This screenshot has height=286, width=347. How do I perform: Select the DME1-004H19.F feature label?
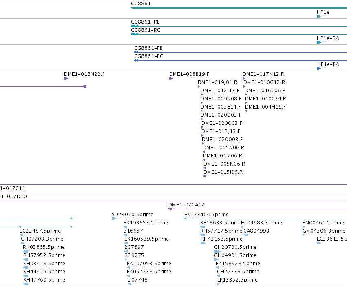pyautogui.click(x=265, y=107)
